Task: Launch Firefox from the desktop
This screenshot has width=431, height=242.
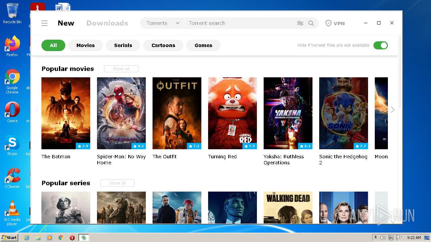Action: 12,46
